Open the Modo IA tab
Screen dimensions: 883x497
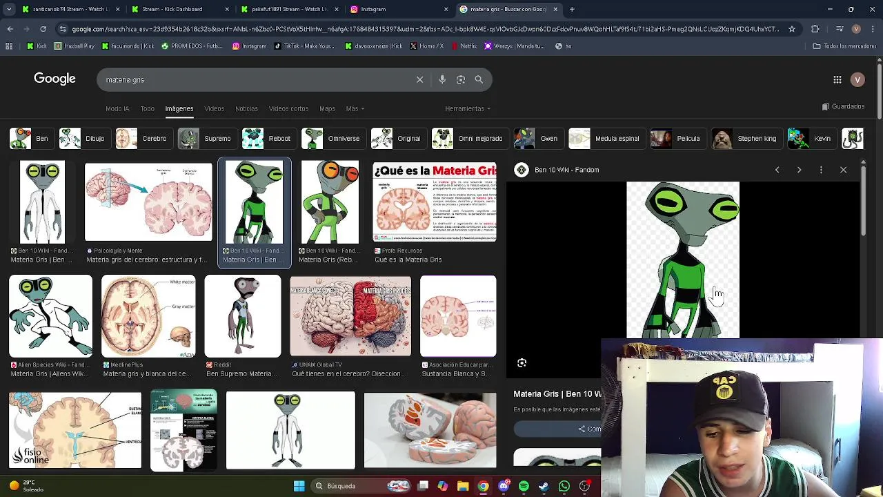[117, 108]
